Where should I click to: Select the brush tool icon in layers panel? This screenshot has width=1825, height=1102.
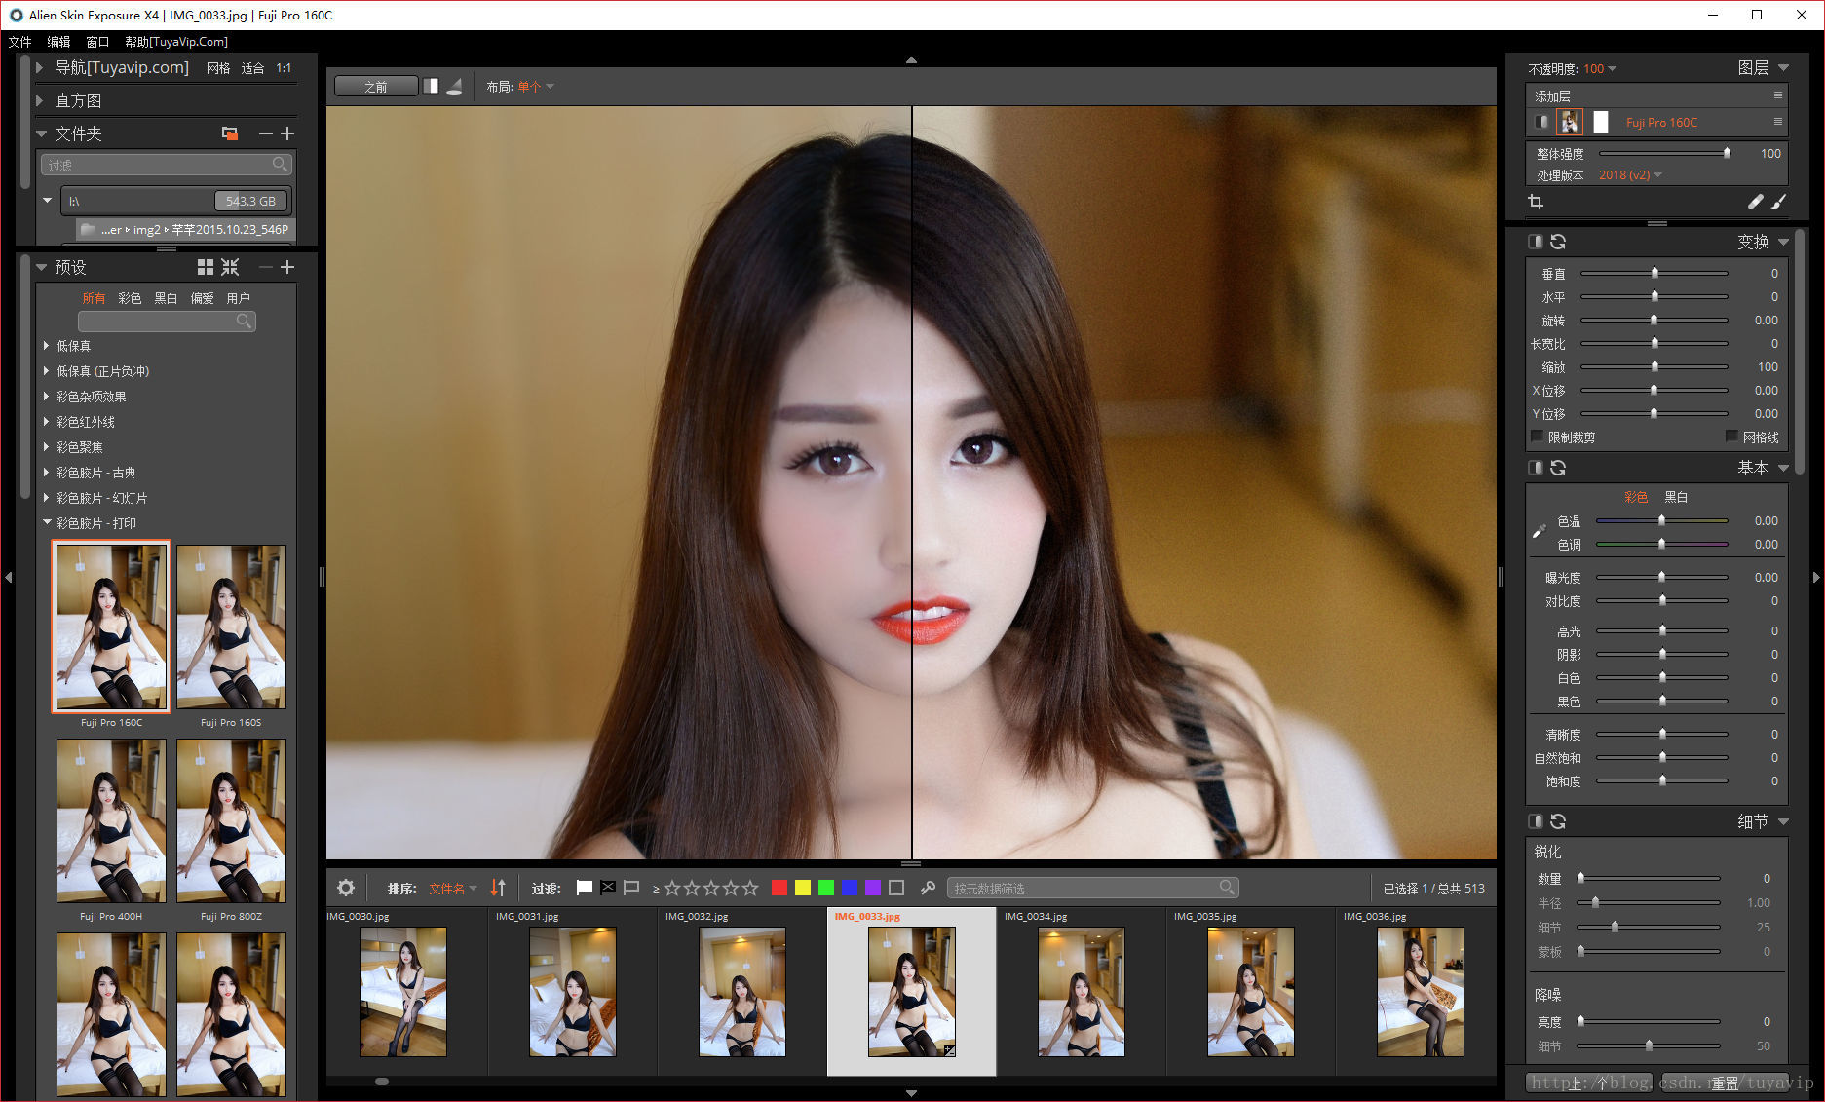coord(1778,202)
